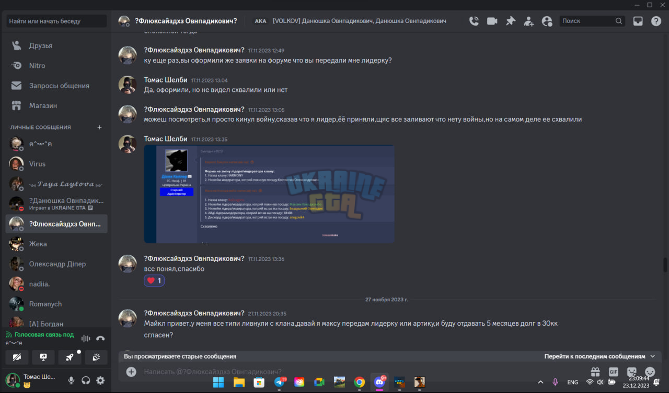
Task: Open ?Флюксайздхз profile from 12:49 message
Action: (x=194, y=50)
